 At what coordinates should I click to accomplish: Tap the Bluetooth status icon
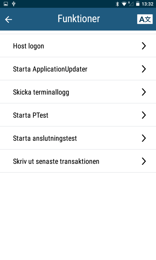(x=117, y=4)
